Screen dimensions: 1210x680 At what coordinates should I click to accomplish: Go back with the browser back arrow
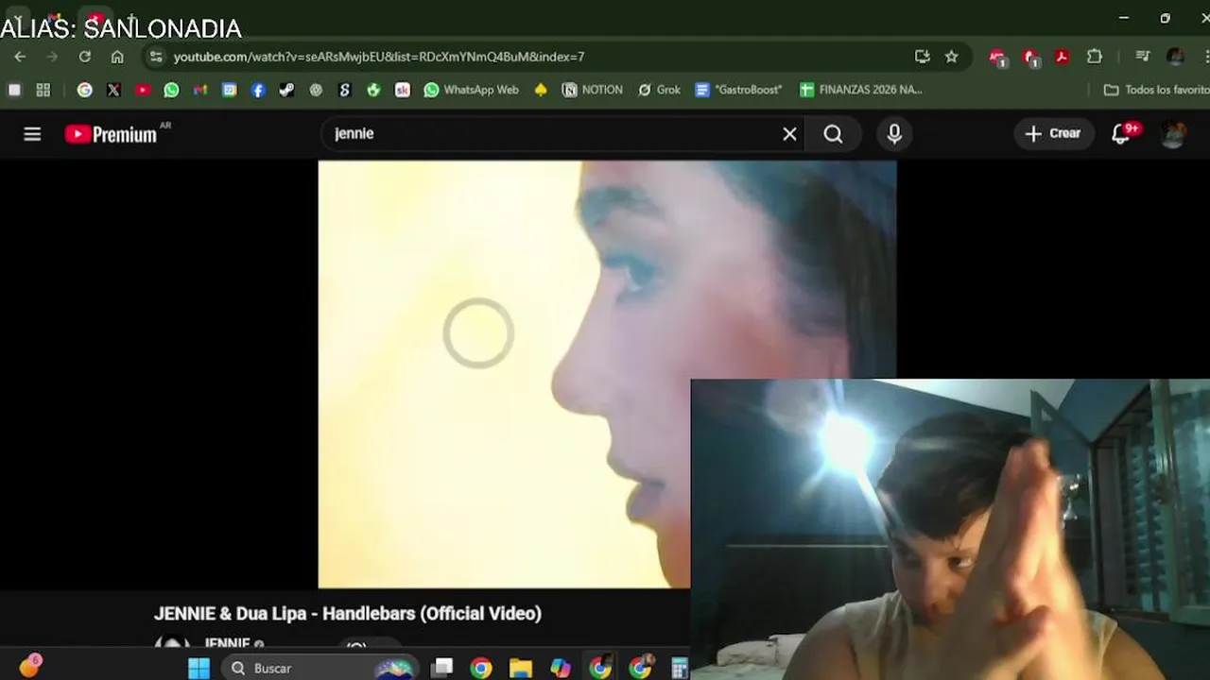[x=20, y=57]
